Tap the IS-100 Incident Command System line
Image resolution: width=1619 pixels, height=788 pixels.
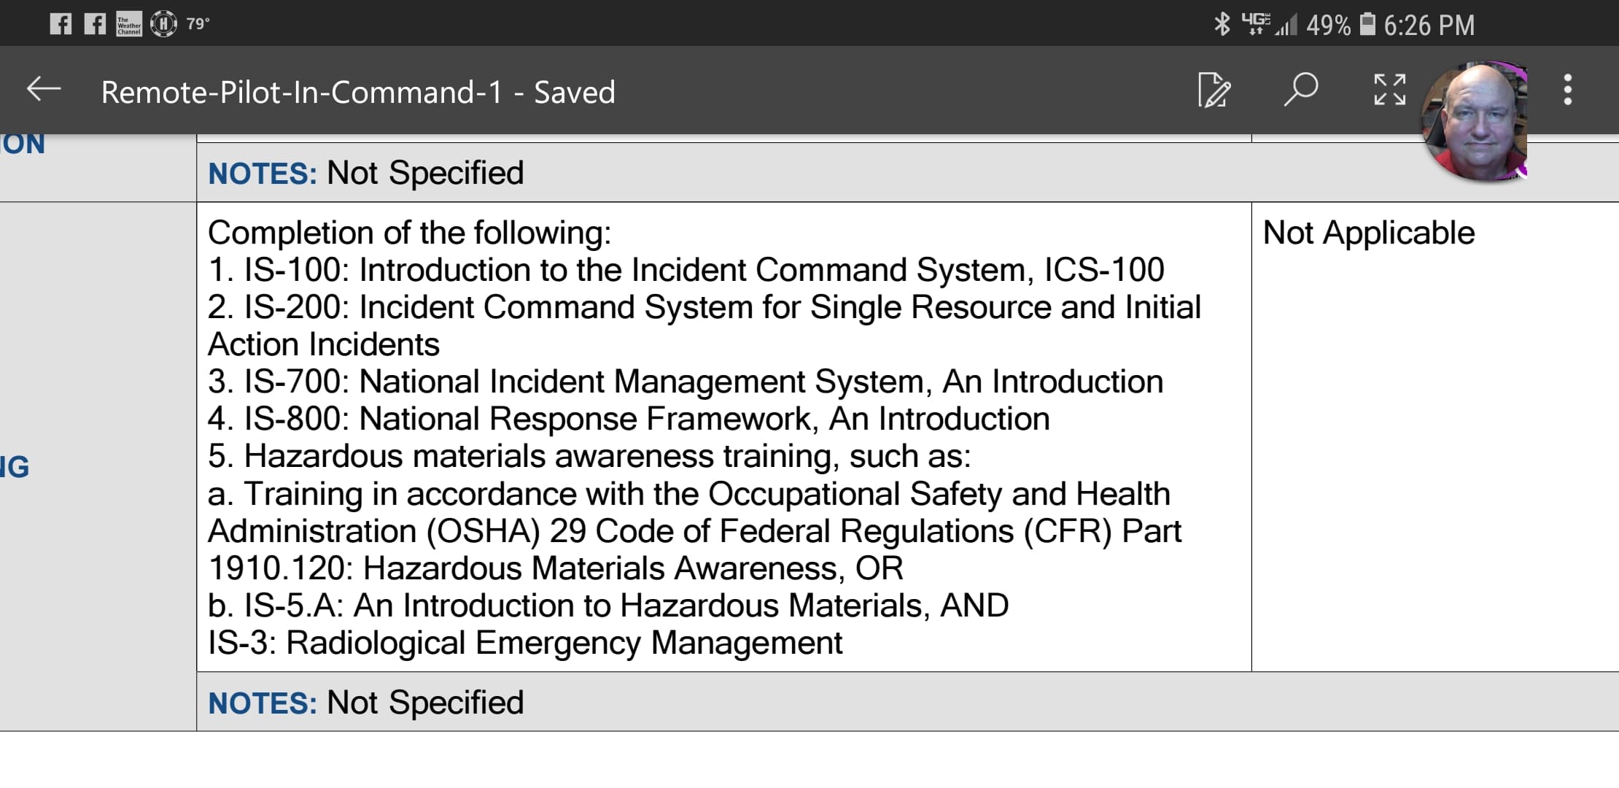[686, 270]
